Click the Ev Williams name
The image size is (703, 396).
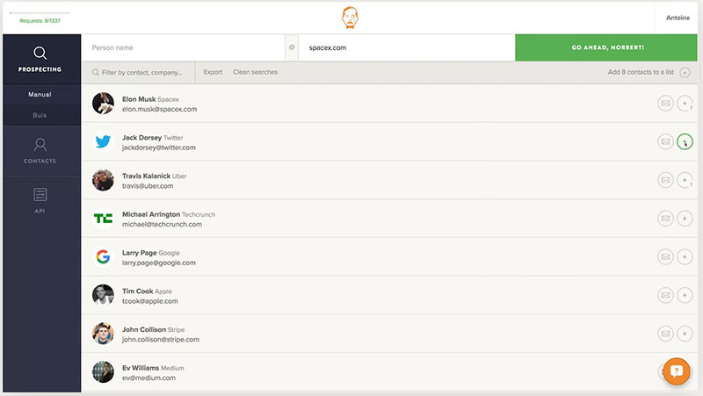tap(141, 368)
